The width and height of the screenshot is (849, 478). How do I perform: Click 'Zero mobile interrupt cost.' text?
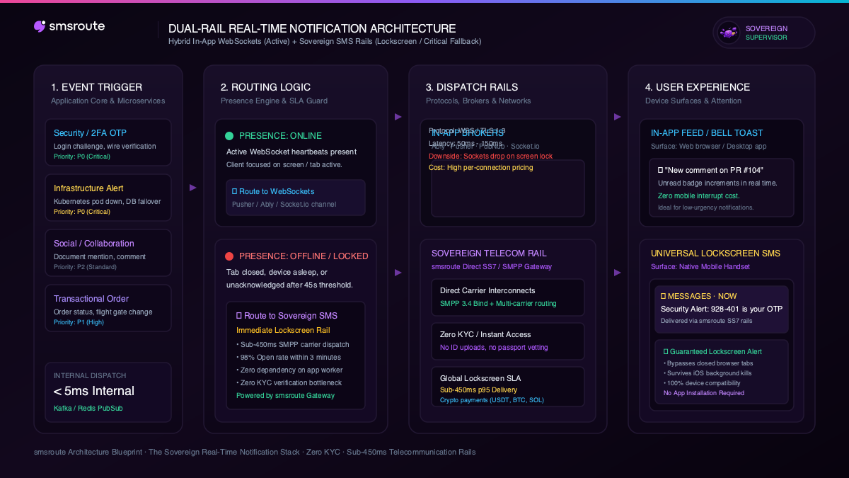tap(700, 195)
